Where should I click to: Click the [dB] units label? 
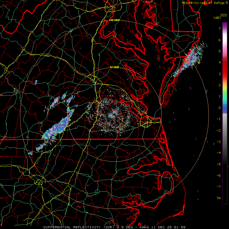click(x=217, y=18)
